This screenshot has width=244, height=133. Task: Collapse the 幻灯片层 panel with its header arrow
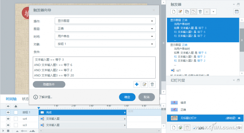click(x=234, y=80)
